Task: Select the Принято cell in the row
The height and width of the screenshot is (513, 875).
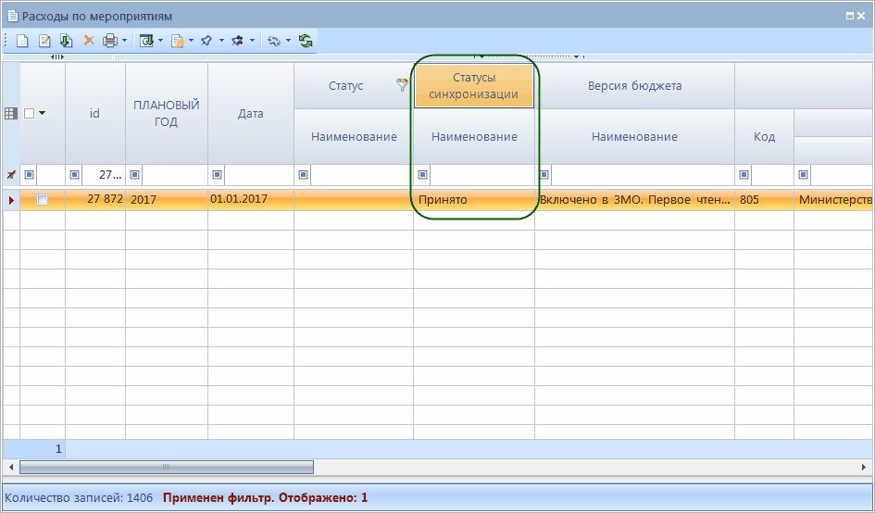Action: pos(473,199)
